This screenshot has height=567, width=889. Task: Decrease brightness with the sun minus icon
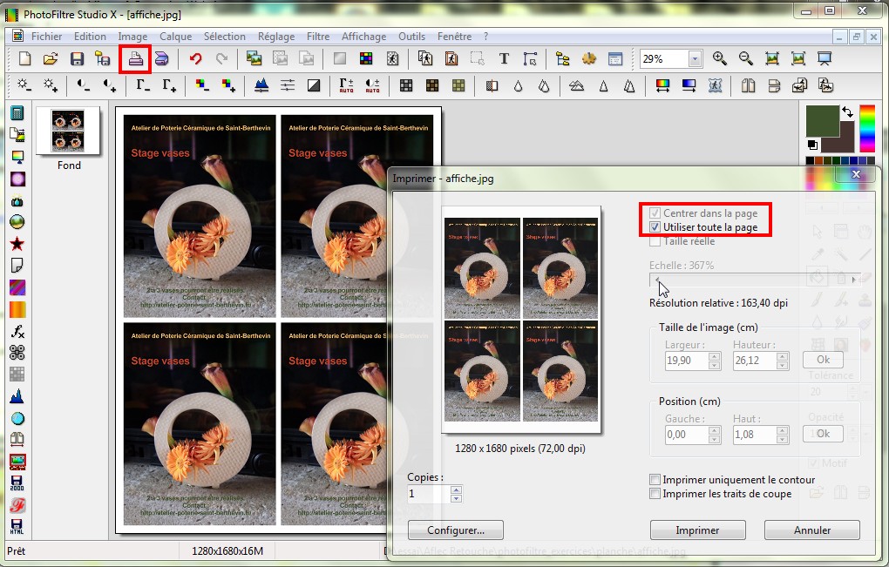(x=24, y=85)
